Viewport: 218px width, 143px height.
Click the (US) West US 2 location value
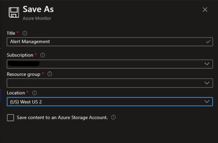(26, 102)
